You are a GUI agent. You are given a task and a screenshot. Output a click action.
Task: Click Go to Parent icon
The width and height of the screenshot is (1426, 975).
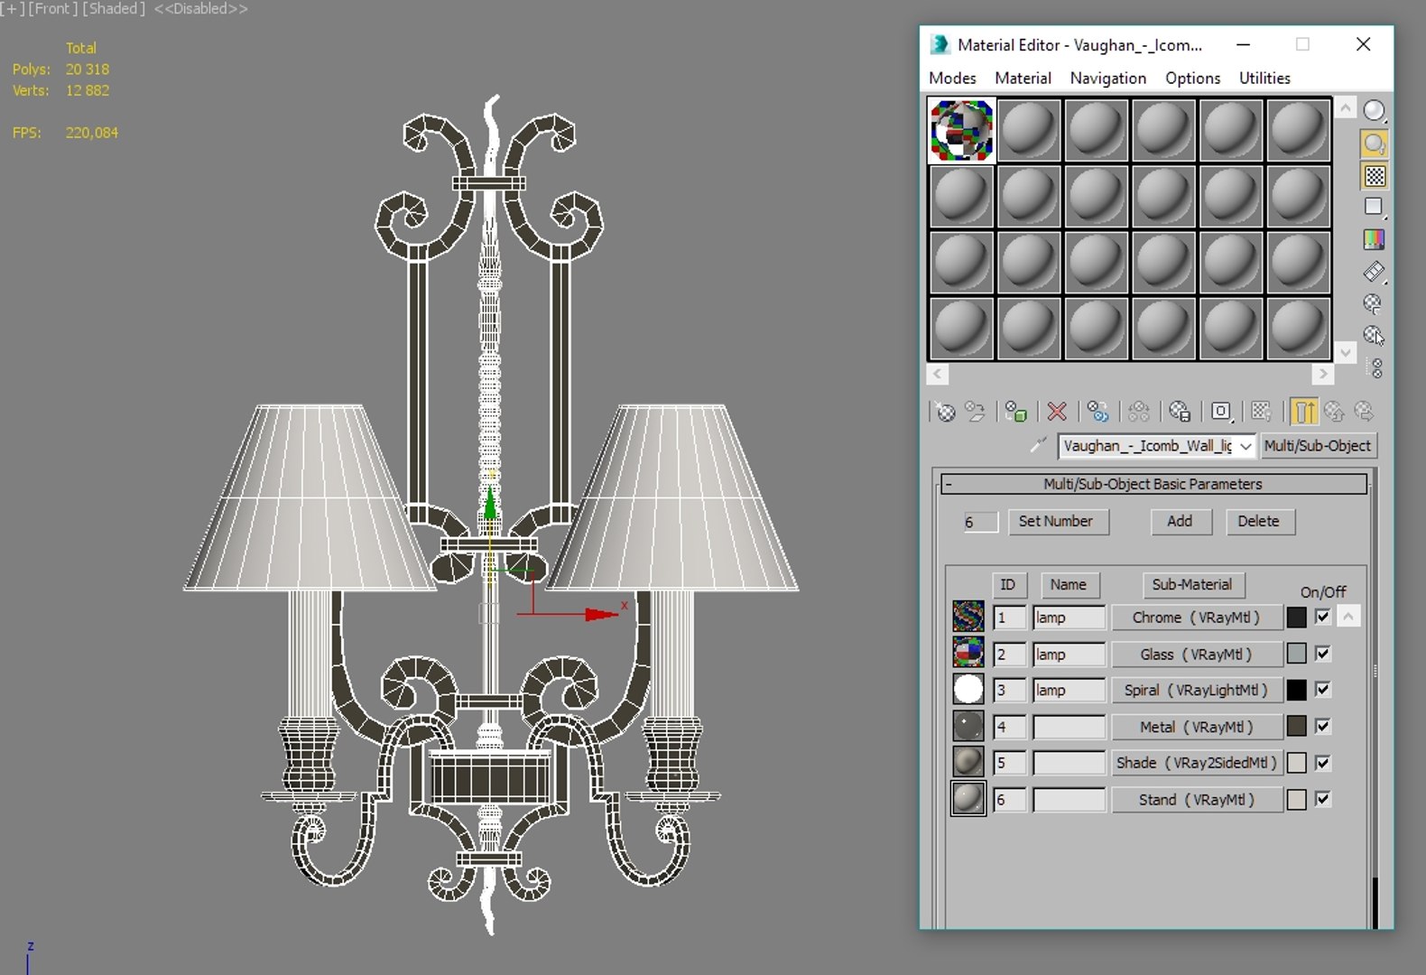(1334, 413)
